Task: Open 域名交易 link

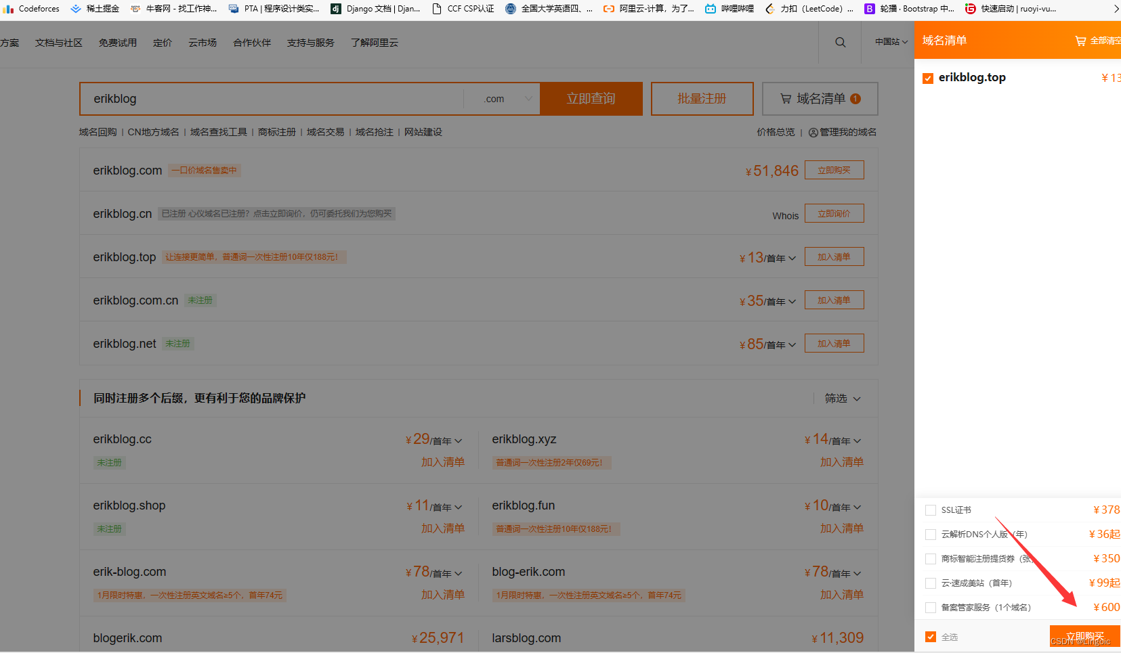Action: [326, 132]
